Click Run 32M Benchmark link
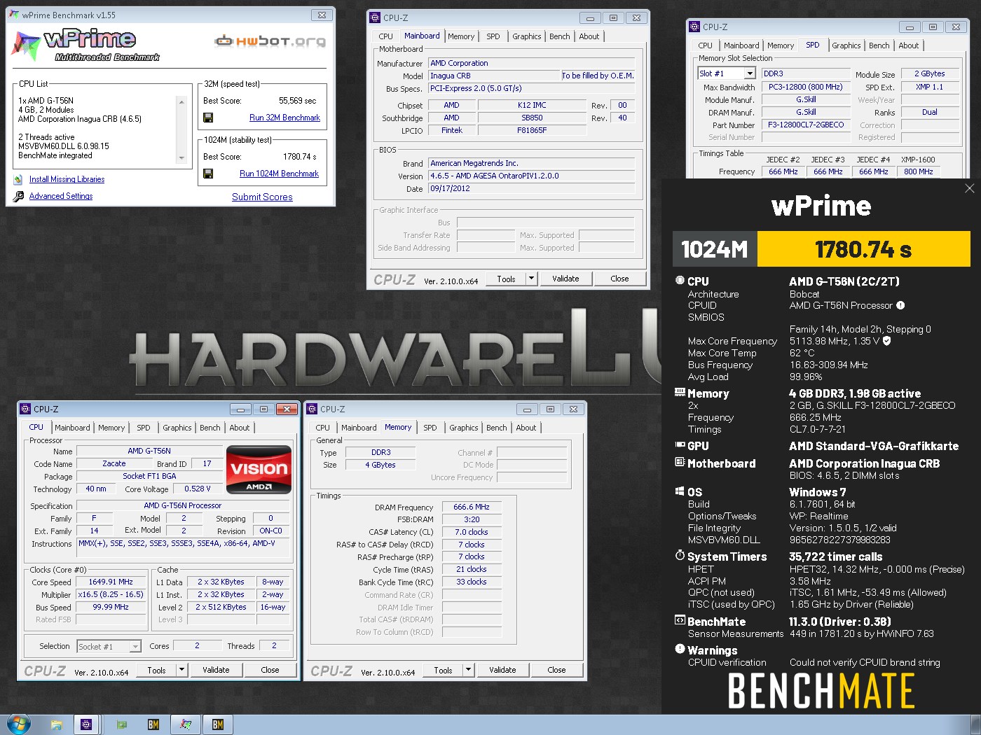Image resolution: width=981 pixels, height=735 pixels. tap(284, 118)
